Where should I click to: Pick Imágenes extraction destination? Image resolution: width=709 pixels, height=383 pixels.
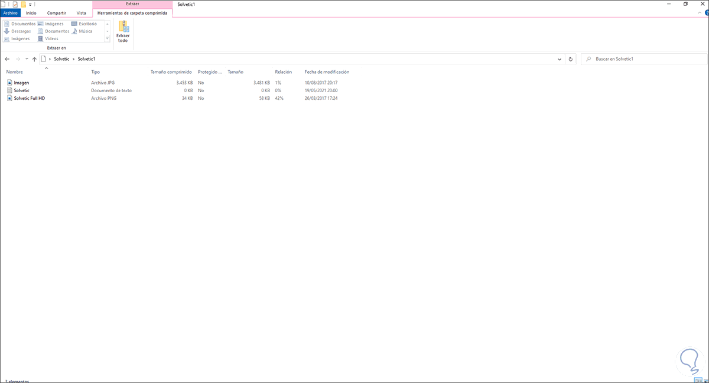tap(53, 24)
